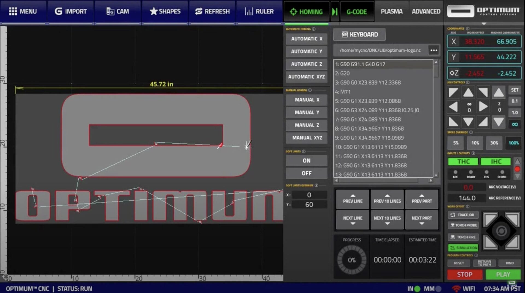Click the skip-to-line play icon beside HOMING

point(335,12)
